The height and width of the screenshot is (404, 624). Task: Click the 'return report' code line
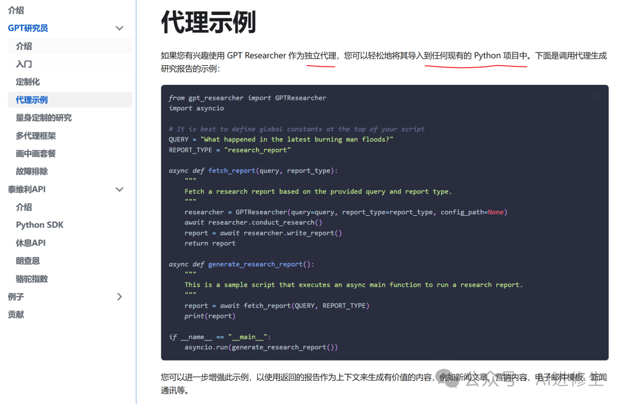pyautogui.click(x=210, y=244)
